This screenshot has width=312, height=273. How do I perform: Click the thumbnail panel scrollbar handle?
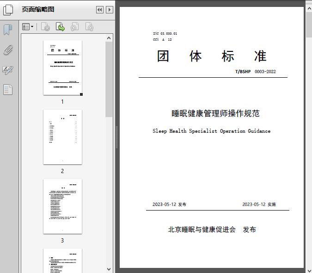point(109,80)
